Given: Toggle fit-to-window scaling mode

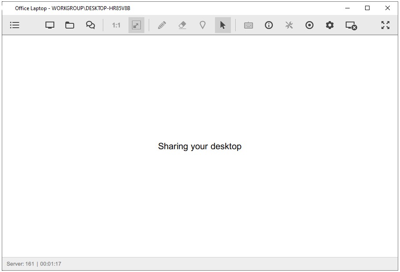Looking at the screenshot, I should (136, 25).
